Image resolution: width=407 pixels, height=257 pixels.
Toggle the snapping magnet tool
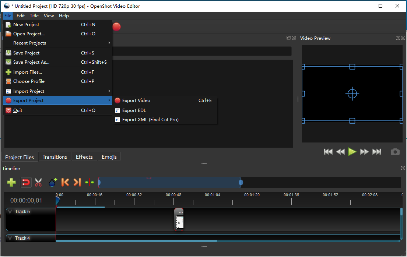[26, 182]
